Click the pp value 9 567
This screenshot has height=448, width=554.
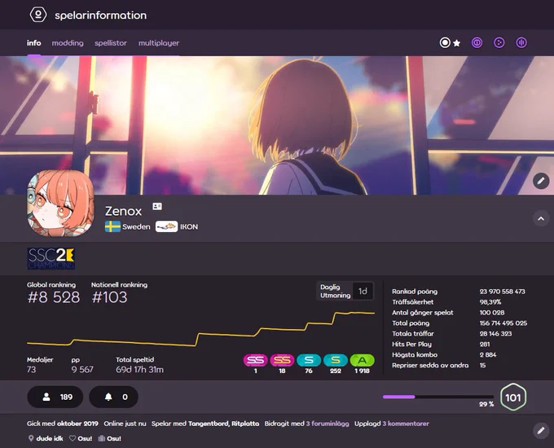[x=82, y=370]
